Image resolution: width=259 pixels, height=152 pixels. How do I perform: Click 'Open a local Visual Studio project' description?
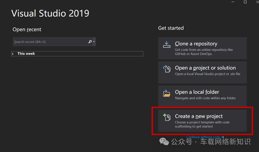pyautogui.click(x=208, y=74)
